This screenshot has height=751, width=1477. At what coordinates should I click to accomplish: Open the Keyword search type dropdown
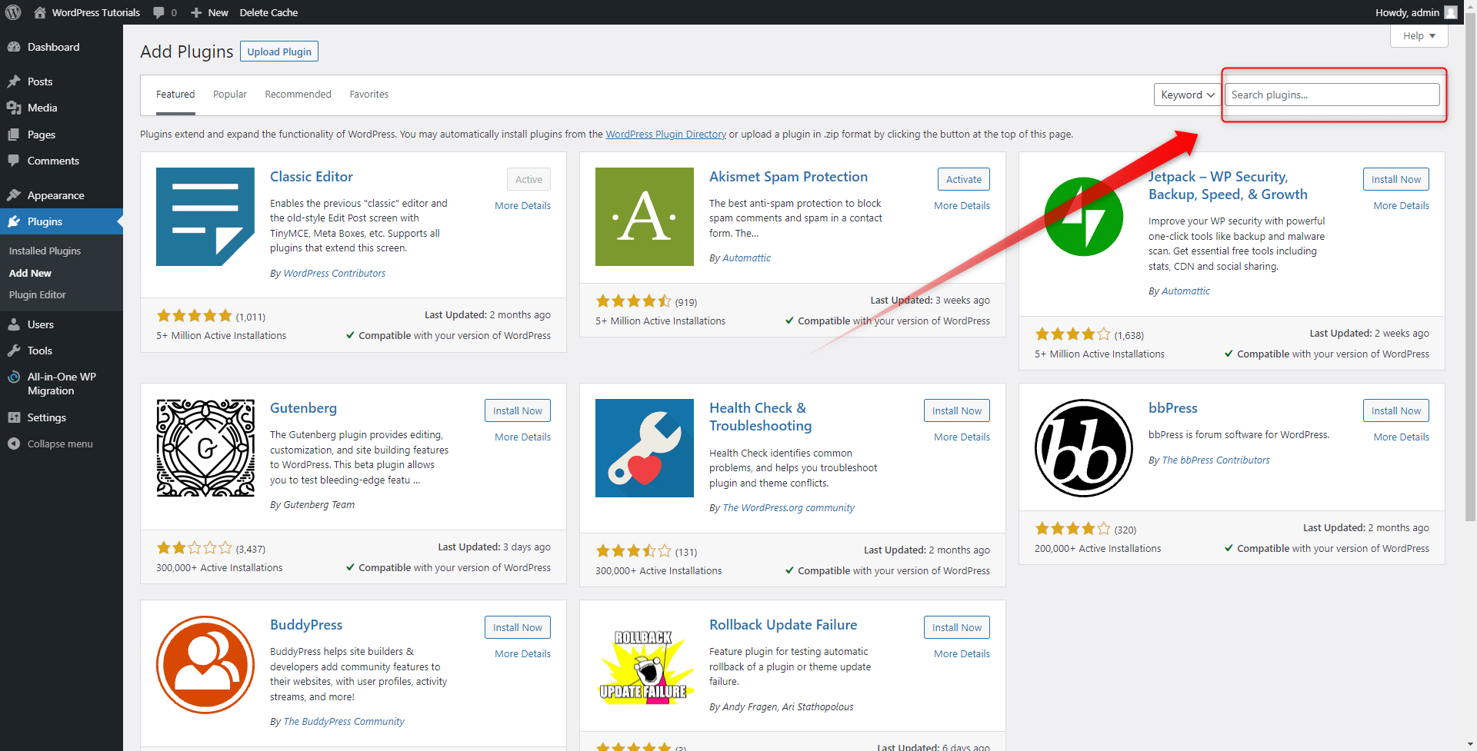tap(1187, 95)
